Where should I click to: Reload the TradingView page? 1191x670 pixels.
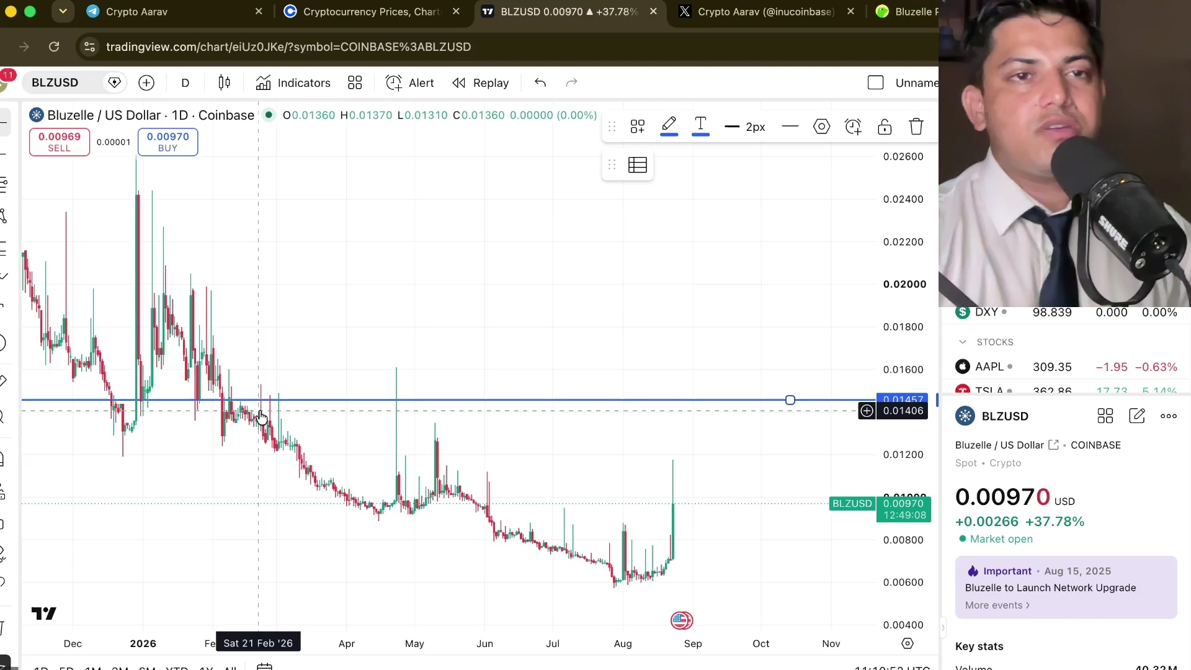point(54,47)
